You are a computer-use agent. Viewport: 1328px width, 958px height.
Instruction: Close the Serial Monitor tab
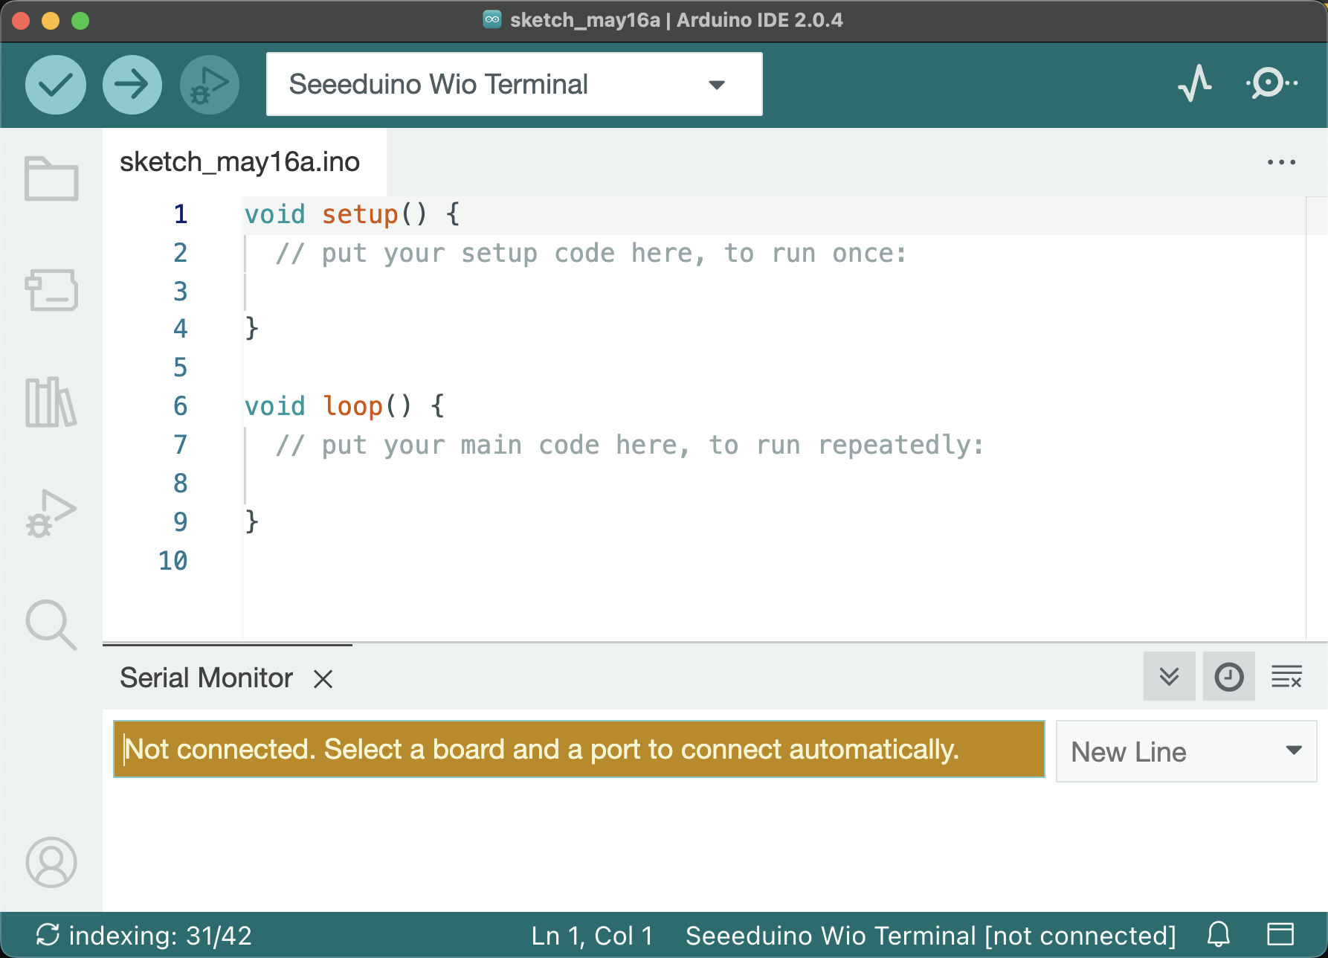point(323,678)
